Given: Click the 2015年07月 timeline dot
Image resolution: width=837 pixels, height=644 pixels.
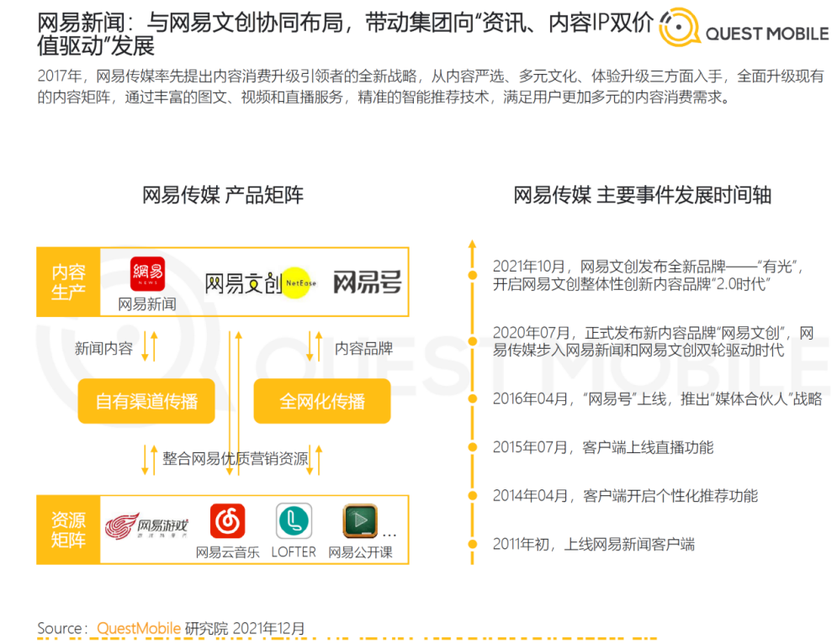Looking at the screenshot, I should (473, 447).
